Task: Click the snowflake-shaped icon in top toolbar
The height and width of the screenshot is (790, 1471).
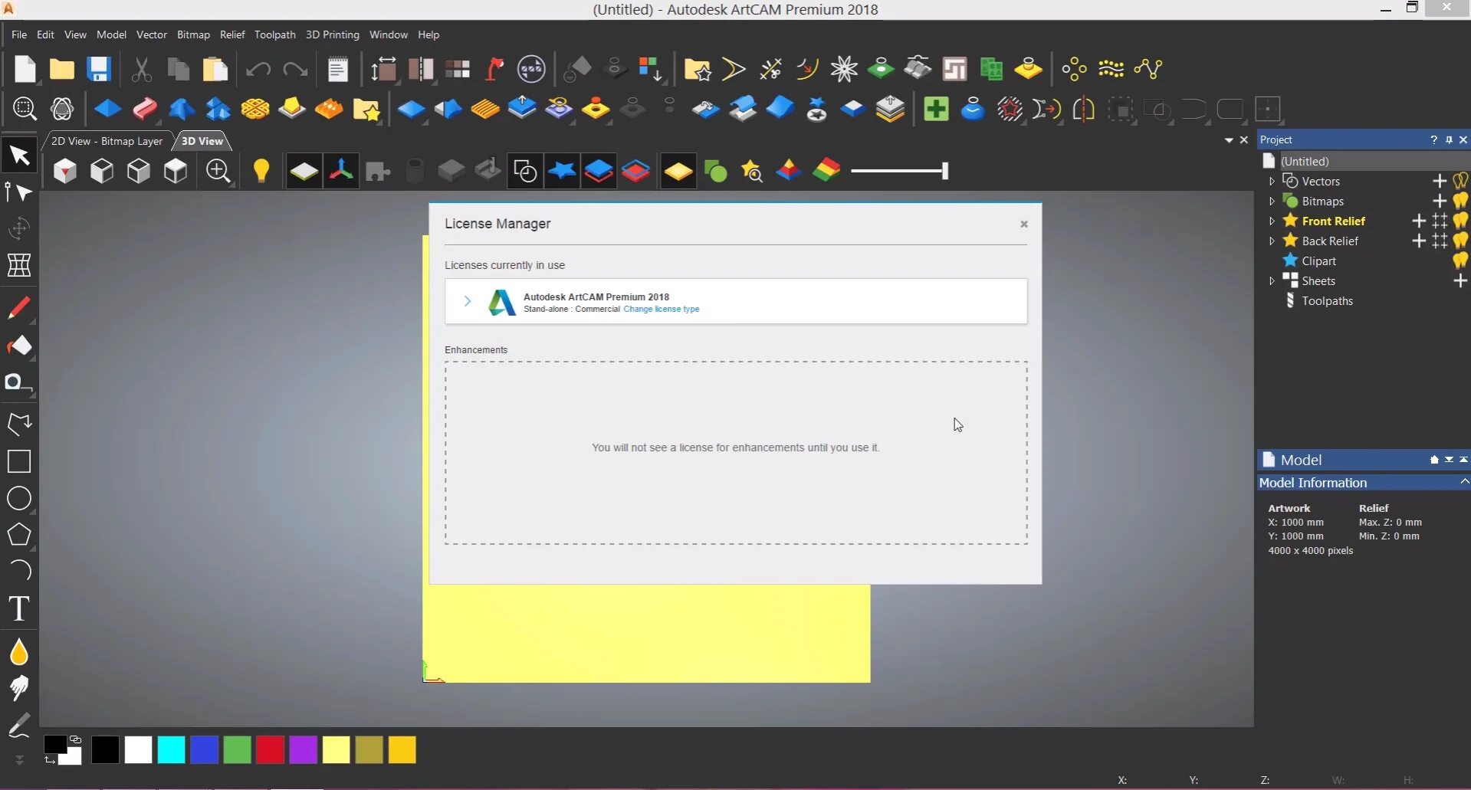Action: (x=844, y=69)
